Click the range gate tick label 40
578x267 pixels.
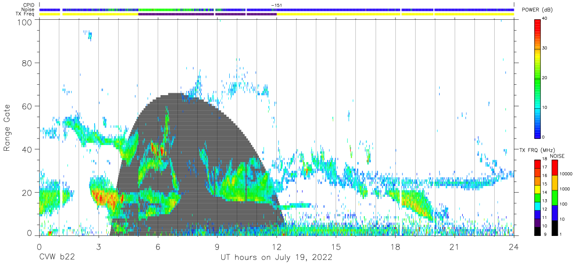pos(27,149)
